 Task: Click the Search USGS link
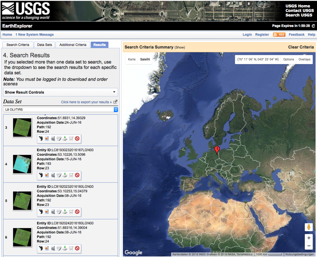[x=299, y=15]
